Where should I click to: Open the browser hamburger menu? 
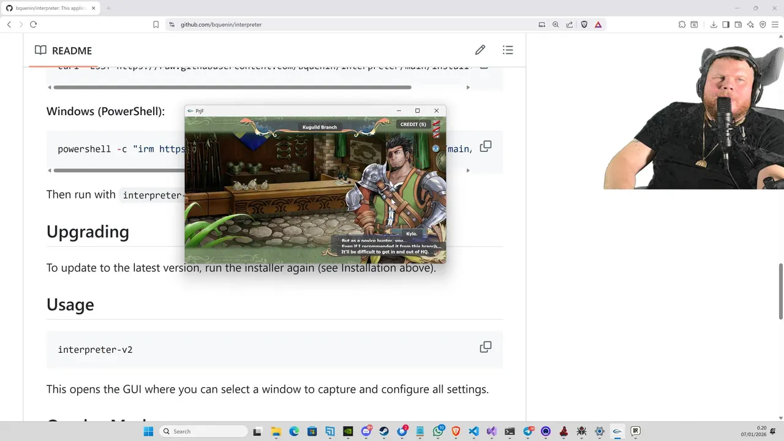pyautogui.click(x=775, y=24)
